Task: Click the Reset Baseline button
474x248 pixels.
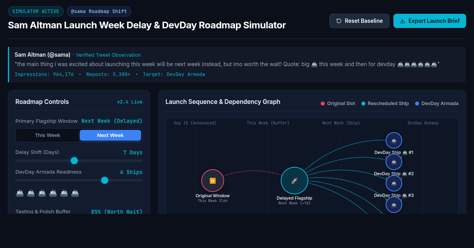Action: [359, 21]
